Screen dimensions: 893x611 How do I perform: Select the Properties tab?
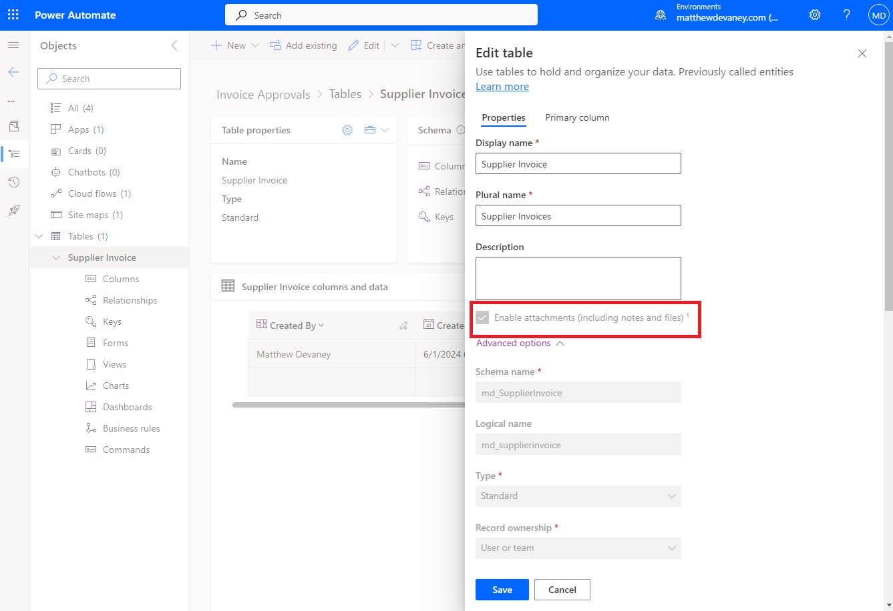[x=503, y=117]
